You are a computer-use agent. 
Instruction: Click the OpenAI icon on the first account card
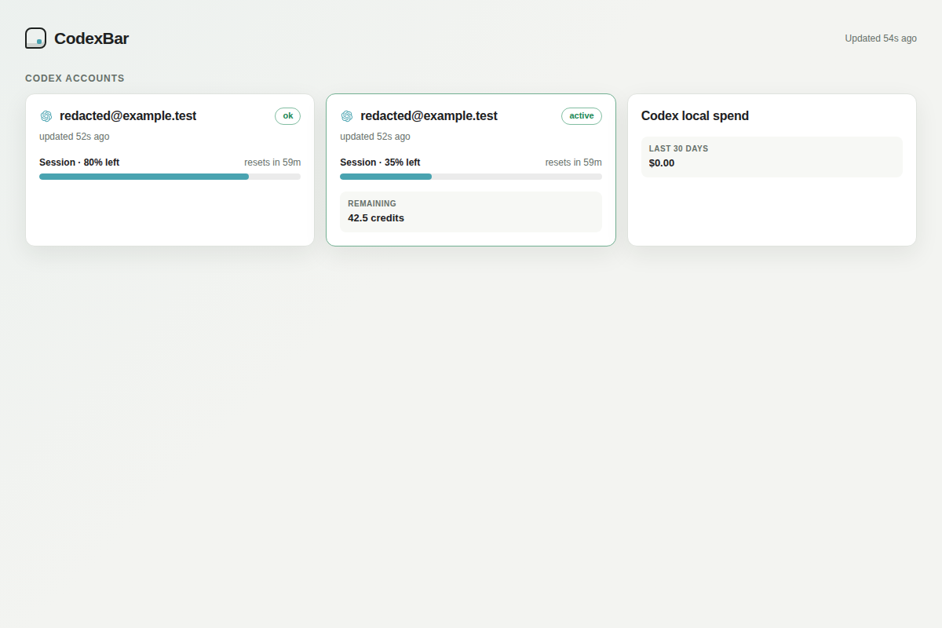(x=46, y=116)
